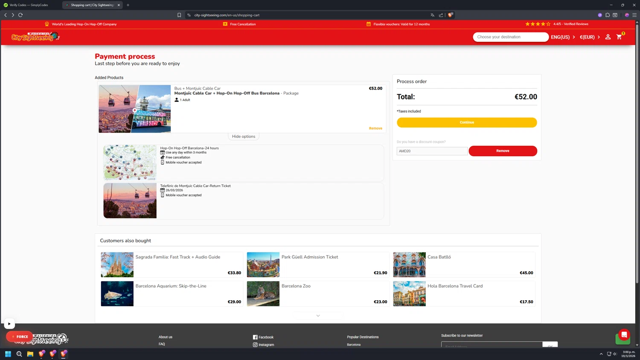Open the browser hamburger menu
Image resolution: width=640 pixels, height=360 pixels.
point(634,15)
